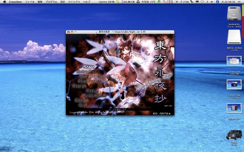Choose Result in the game menu
This screenshot has width=244, height=152.
click(x=93, y=91)
